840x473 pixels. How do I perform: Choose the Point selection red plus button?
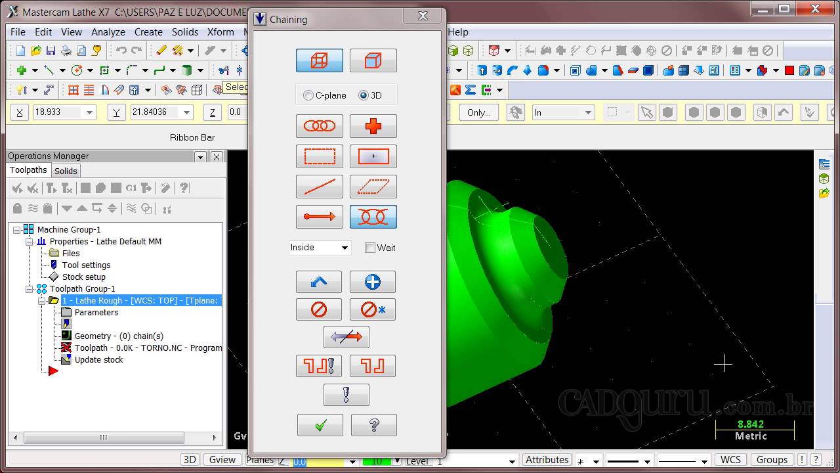point(373,126)
